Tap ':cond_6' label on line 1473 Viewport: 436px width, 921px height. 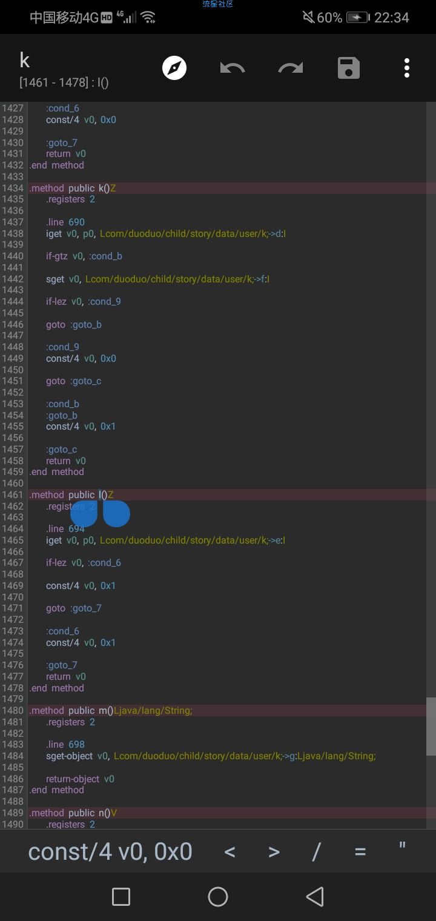coord(62,631)
